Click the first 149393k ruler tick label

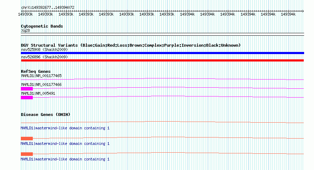click(25, 14)
